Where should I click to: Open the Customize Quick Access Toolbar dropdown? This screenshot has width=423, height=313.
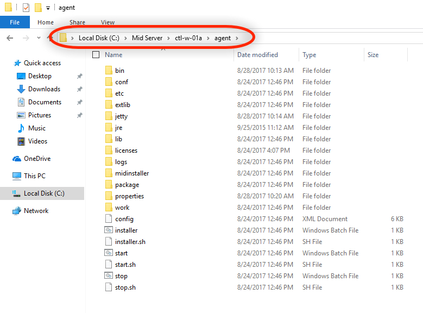[48, 8]
